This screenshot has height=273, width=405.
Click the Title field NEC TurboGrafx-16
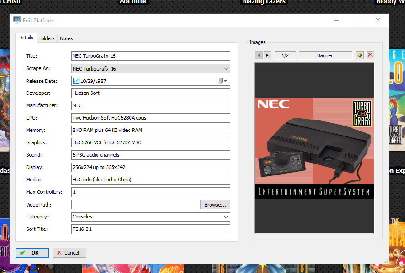click(x=151, y=56)
